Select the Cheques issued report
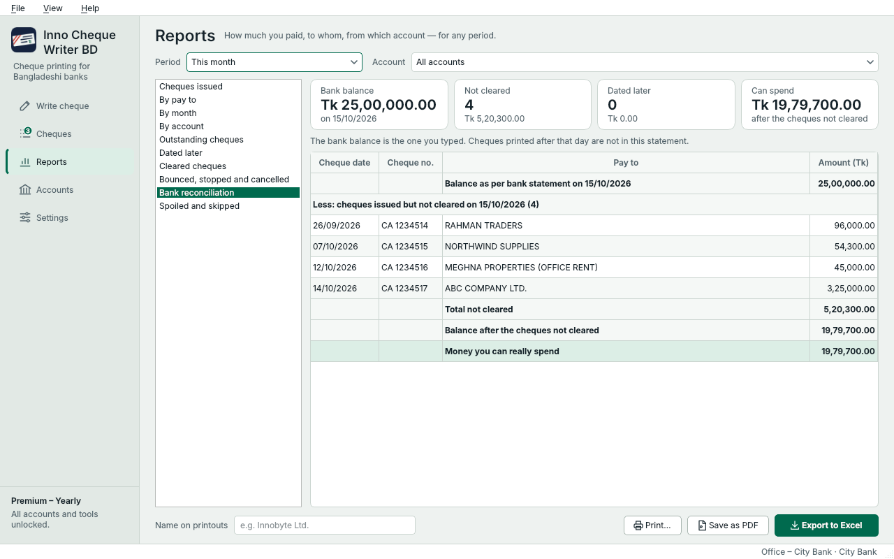The width and height of the screenshot is (894, 559). point(228,87)
